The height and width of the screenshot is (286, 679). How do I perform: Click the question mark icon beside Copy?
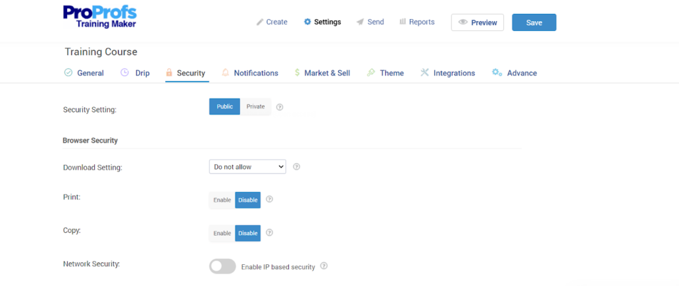click(270, 233)
